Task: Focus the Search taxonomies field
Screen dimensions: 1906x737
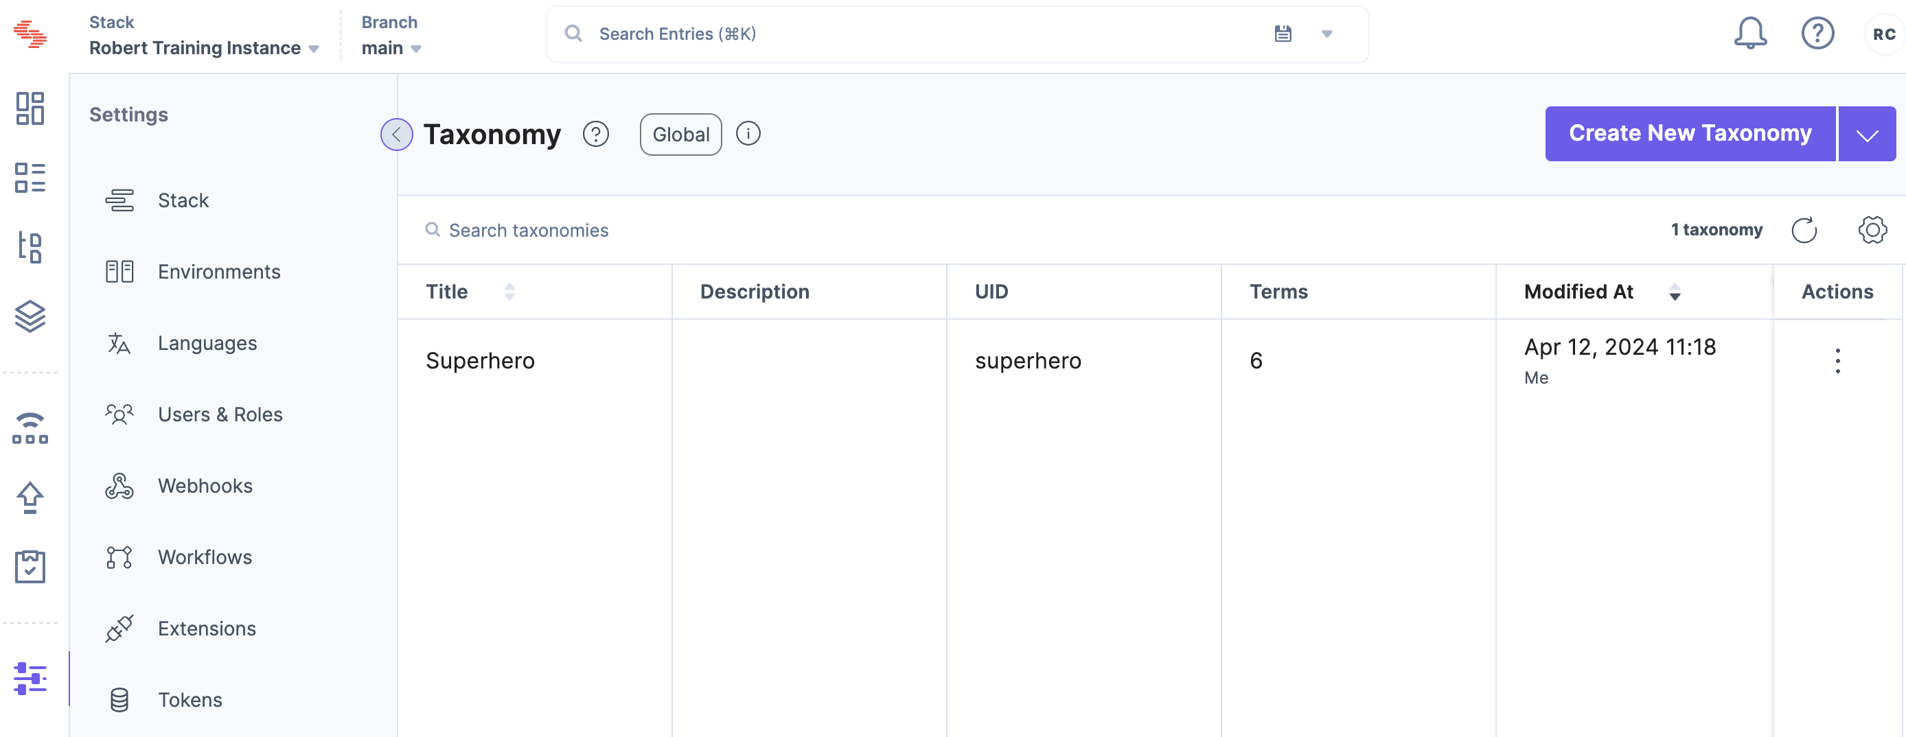Action: [x=528, y=230]
